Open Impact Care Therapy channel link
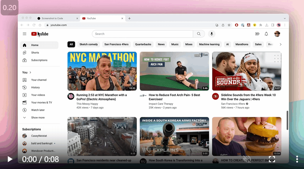 pos(161,104)
